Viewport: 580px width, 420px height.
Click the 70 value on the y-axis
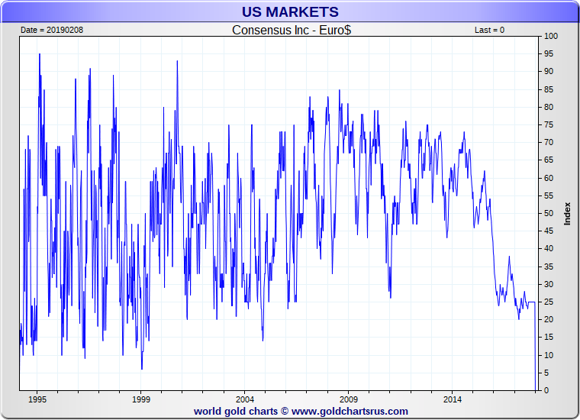[x=549, y=142]
